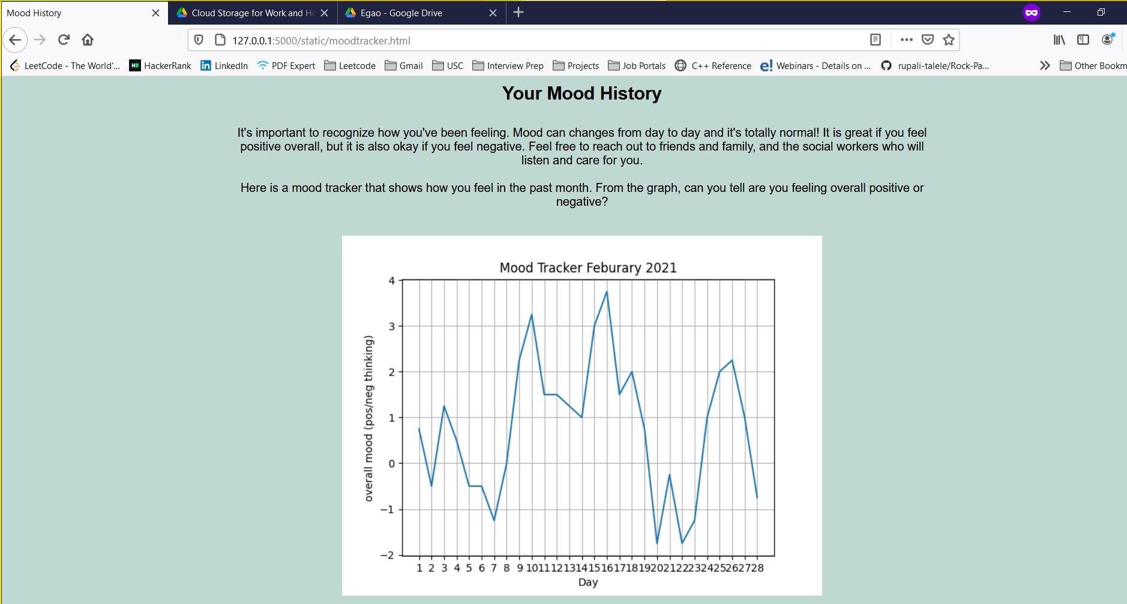The width and height of the screenshot is (1127, 604).
Task: Close the Mood History tab
Action: coord(155,13)
